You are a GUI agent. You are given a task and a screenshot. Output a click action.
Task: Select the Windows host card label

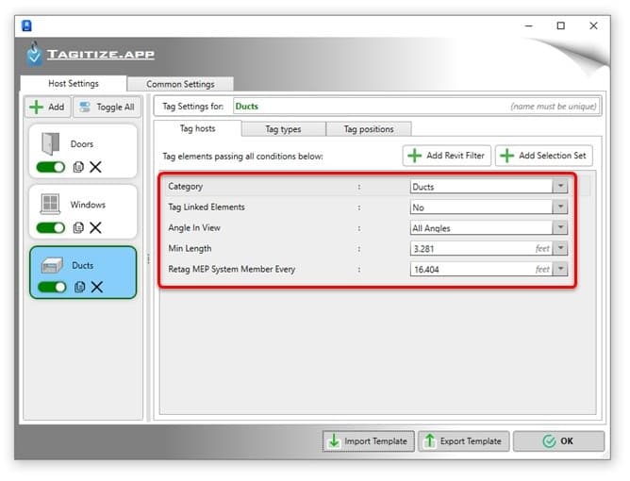88,205
